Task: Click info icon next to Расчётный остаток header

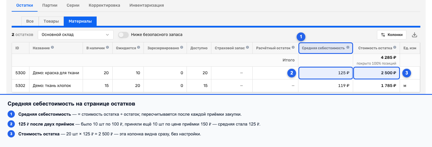Action: point(293,48)
